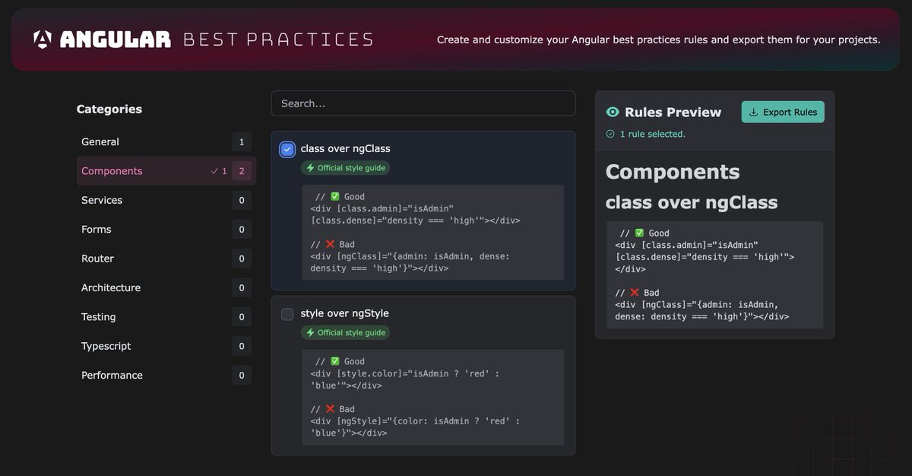Uncheck the class over ngClass rule
This screenshot has width=912, height=476.
pyautogui.click(x=287, y=149)
